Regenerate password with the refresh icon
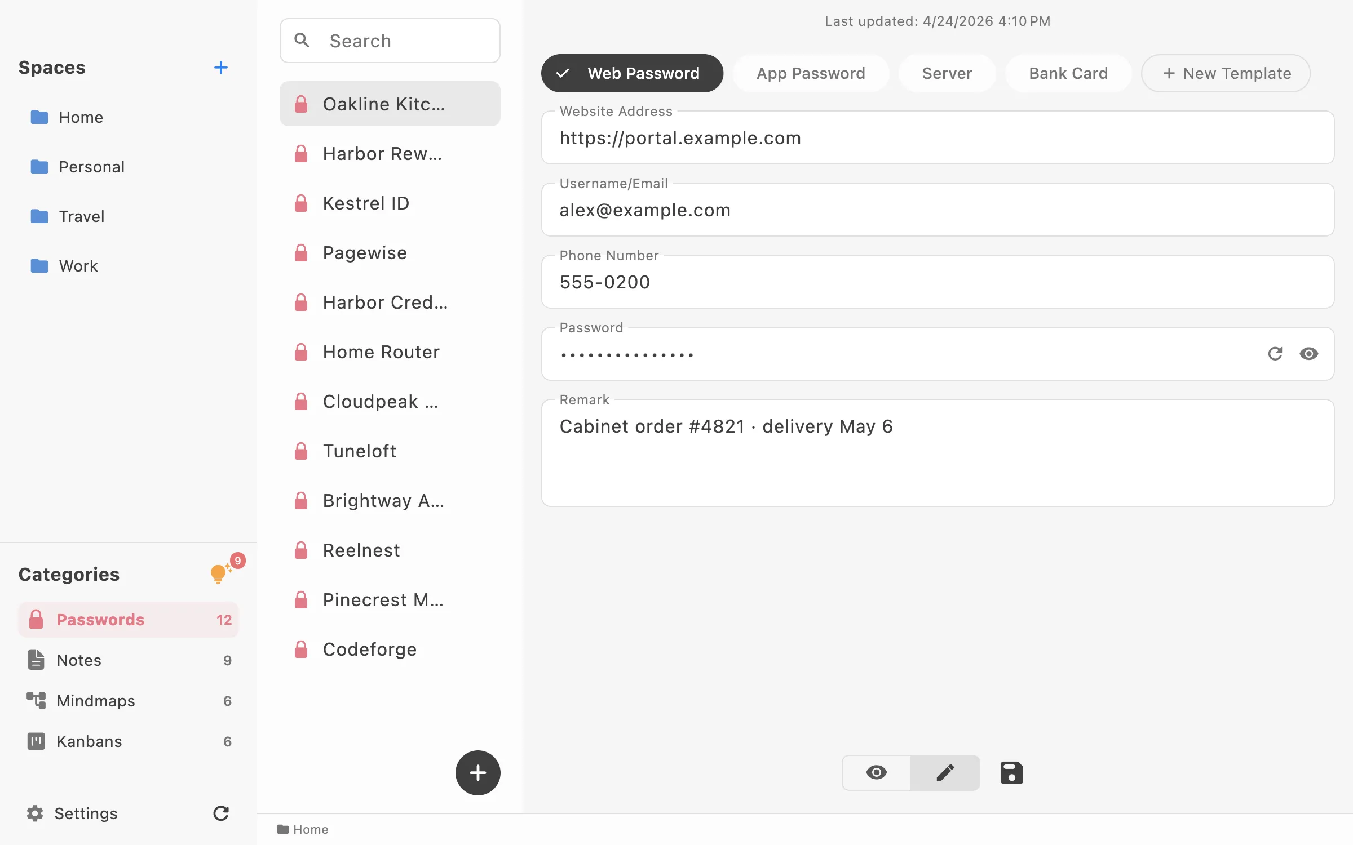1353x845 pixels. [x=1275, y=354]
